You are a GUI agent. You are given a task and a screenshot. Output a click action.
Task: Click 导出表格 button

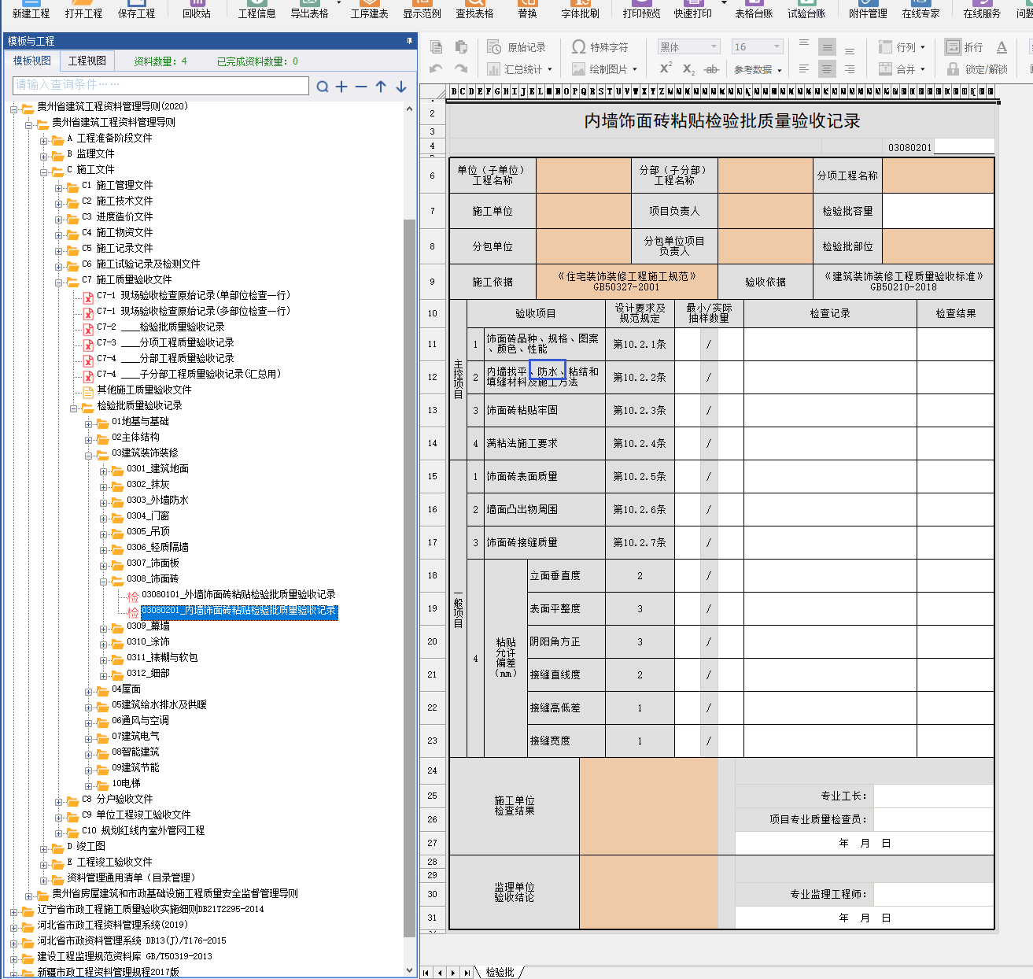(309, 9)
